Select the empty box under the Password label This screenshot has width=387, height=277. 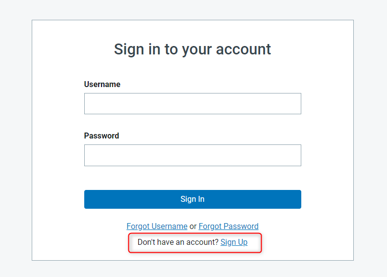192,155
